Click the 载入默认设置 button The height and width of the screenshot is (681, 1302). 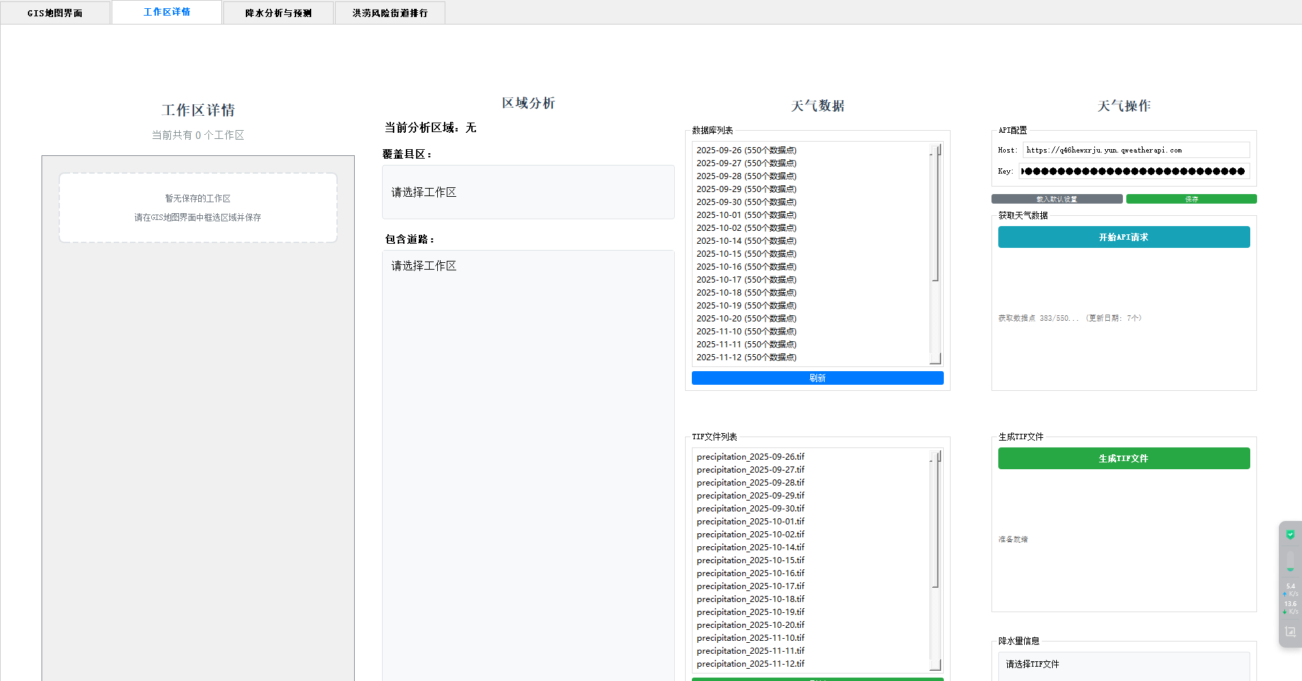[1056, 199]
